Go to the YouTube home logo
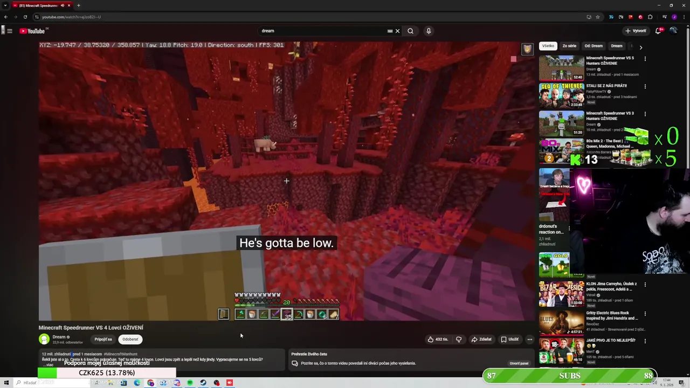This screenshot has height=388, width=690. coord(32,31)
